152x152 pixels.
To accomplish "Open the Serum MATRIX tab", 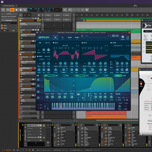I will point(70,37).
